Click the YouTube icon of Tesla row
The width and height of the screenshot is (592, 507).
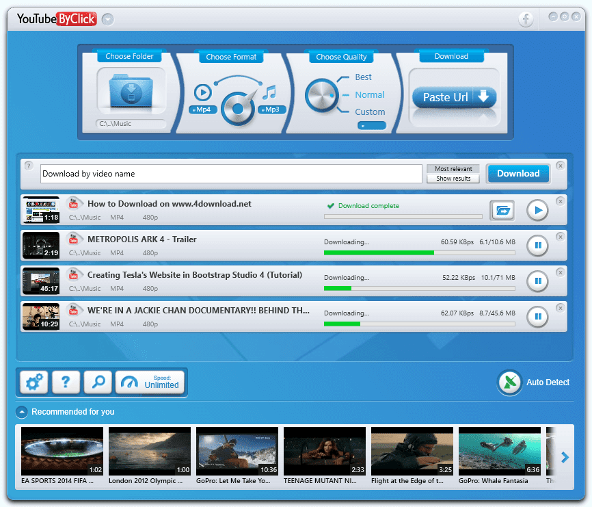click(x=73, y=274)
